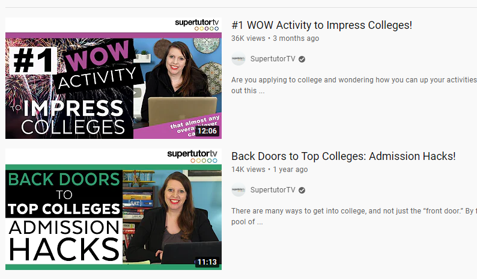Click the '#1 WOW Activity to Impress Colleges!' title
Screen dimensions: 477x279
tap(321, 25)
